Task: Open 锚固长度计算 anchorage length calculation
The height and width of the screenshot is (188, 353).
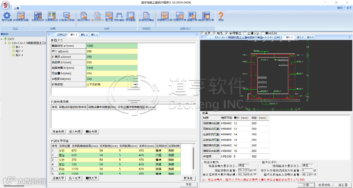Action: (x=206, y=17)
